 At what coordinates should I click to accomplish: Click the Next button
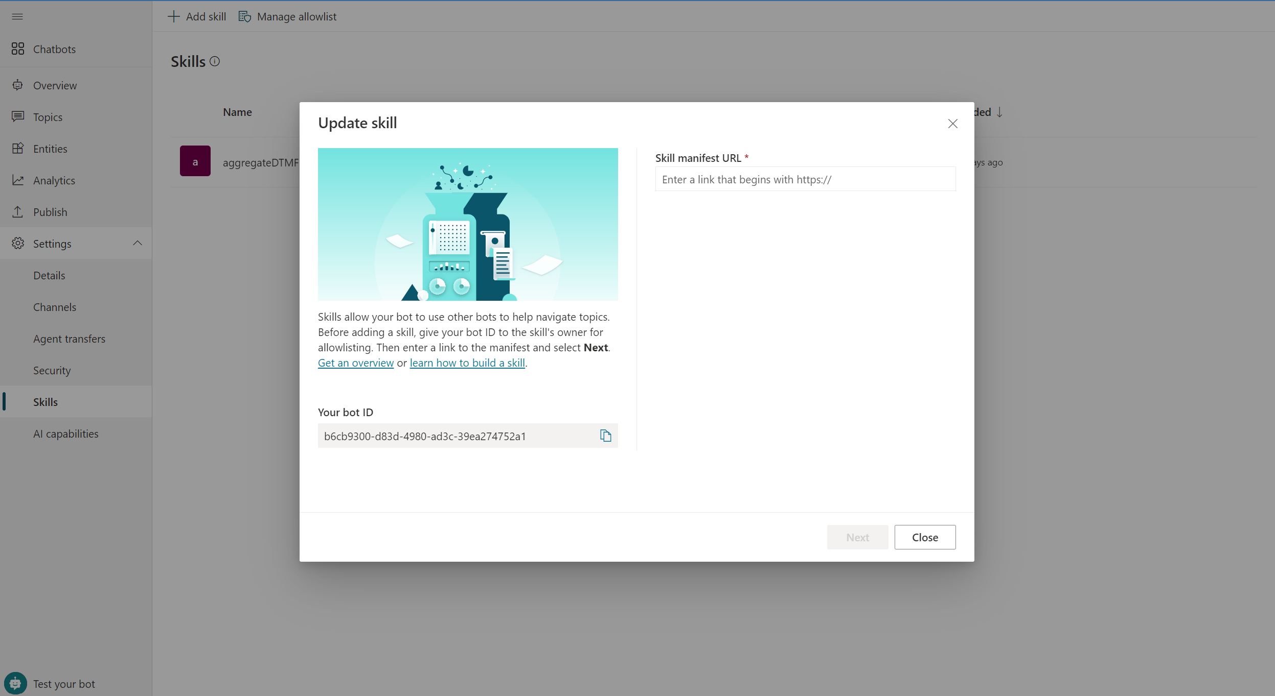857,537
